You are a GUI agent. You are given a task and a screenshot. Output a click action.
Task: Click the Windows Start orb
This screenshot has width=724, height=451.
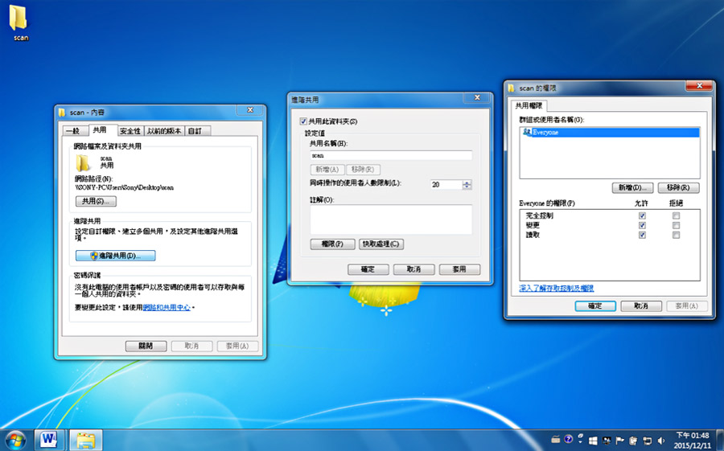(x=14, y=440)
